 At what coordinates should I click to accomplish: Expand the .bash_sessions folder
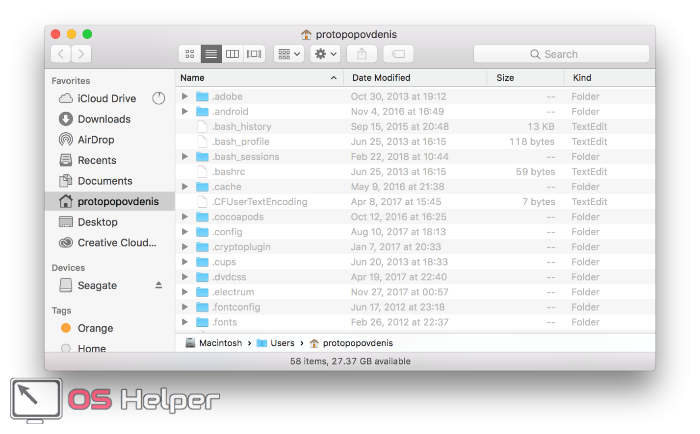pos(185,157)
